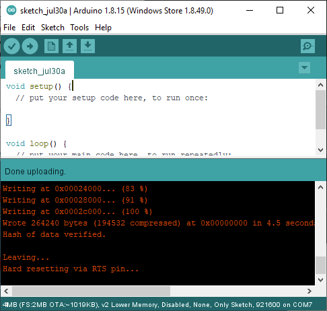Image resolution: width=327 pixels, height=311 pixels.
Task: Click the 'Wrote 264240 bytes' console line
Action: (159, 223)
